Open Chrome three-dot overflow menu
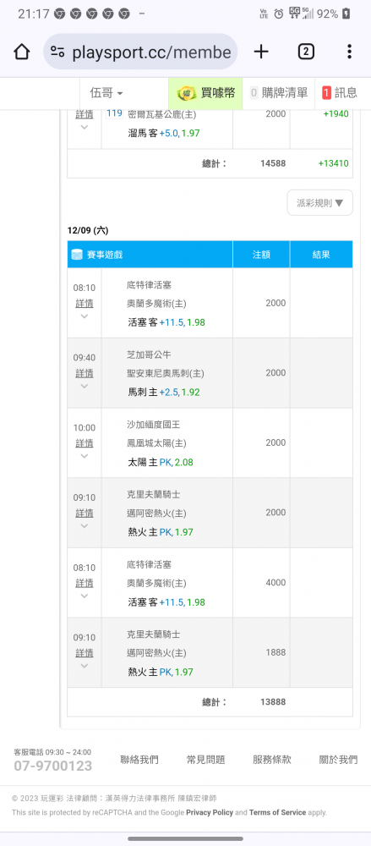This screenshot has width=371, height=846. click(349, 52)
